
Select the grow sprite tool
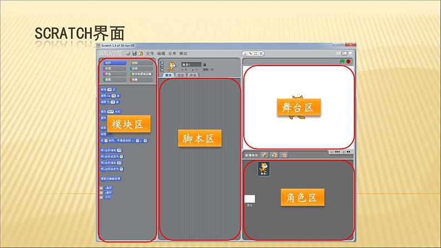tap(256, 53)
